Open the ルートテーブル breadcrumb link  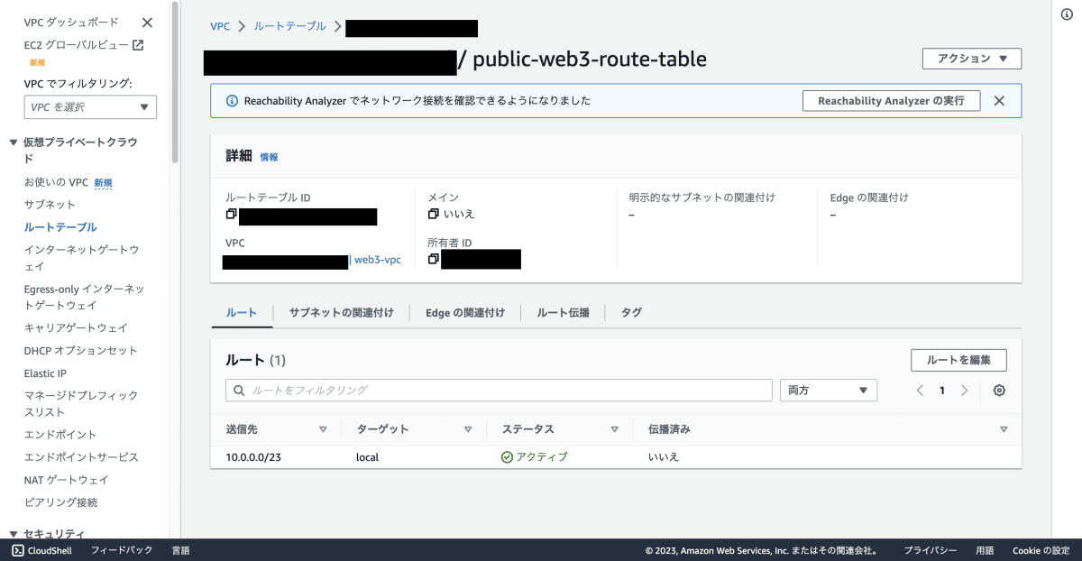[290, 27]
